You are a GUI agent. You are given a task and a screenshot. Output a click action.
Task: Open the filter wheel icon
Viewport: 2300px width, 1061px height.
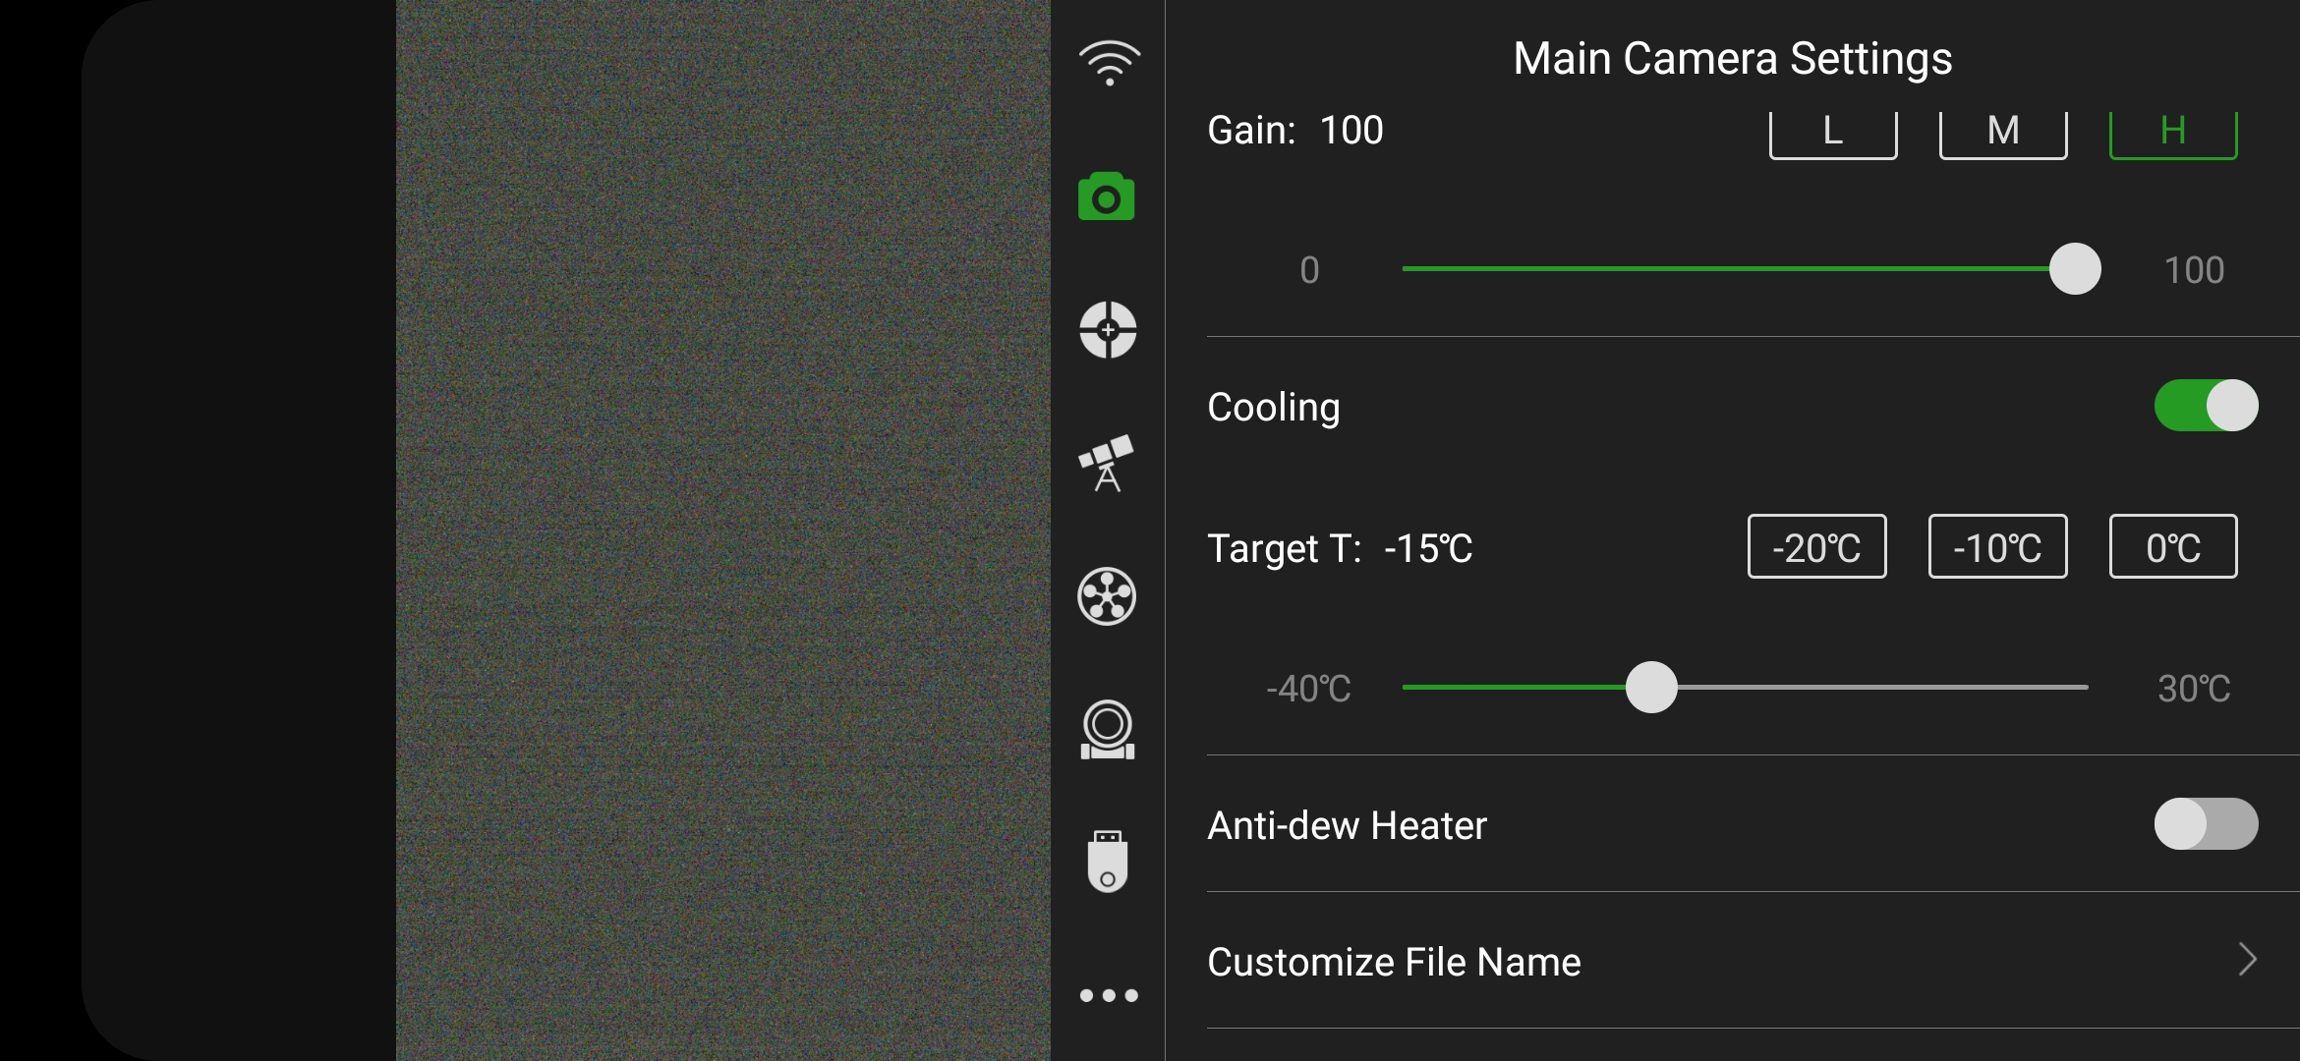coord(1107,596)
